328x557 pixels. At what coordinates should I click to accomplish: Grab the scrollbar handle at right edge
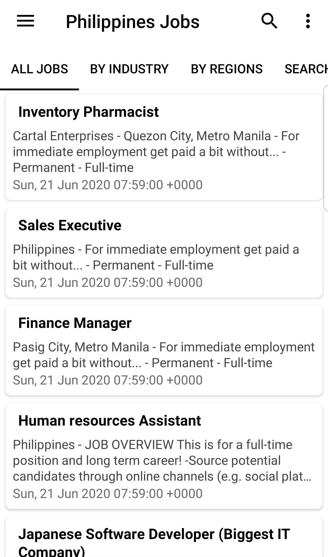[326, 148]
